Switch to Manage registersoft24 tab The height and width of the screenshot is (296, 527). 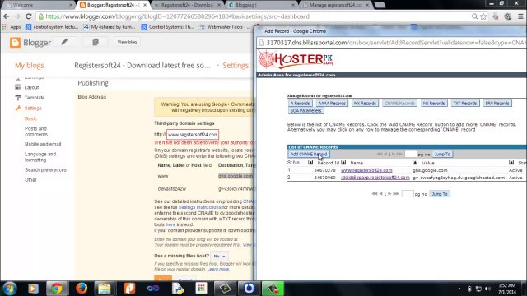tap(335, 5)
